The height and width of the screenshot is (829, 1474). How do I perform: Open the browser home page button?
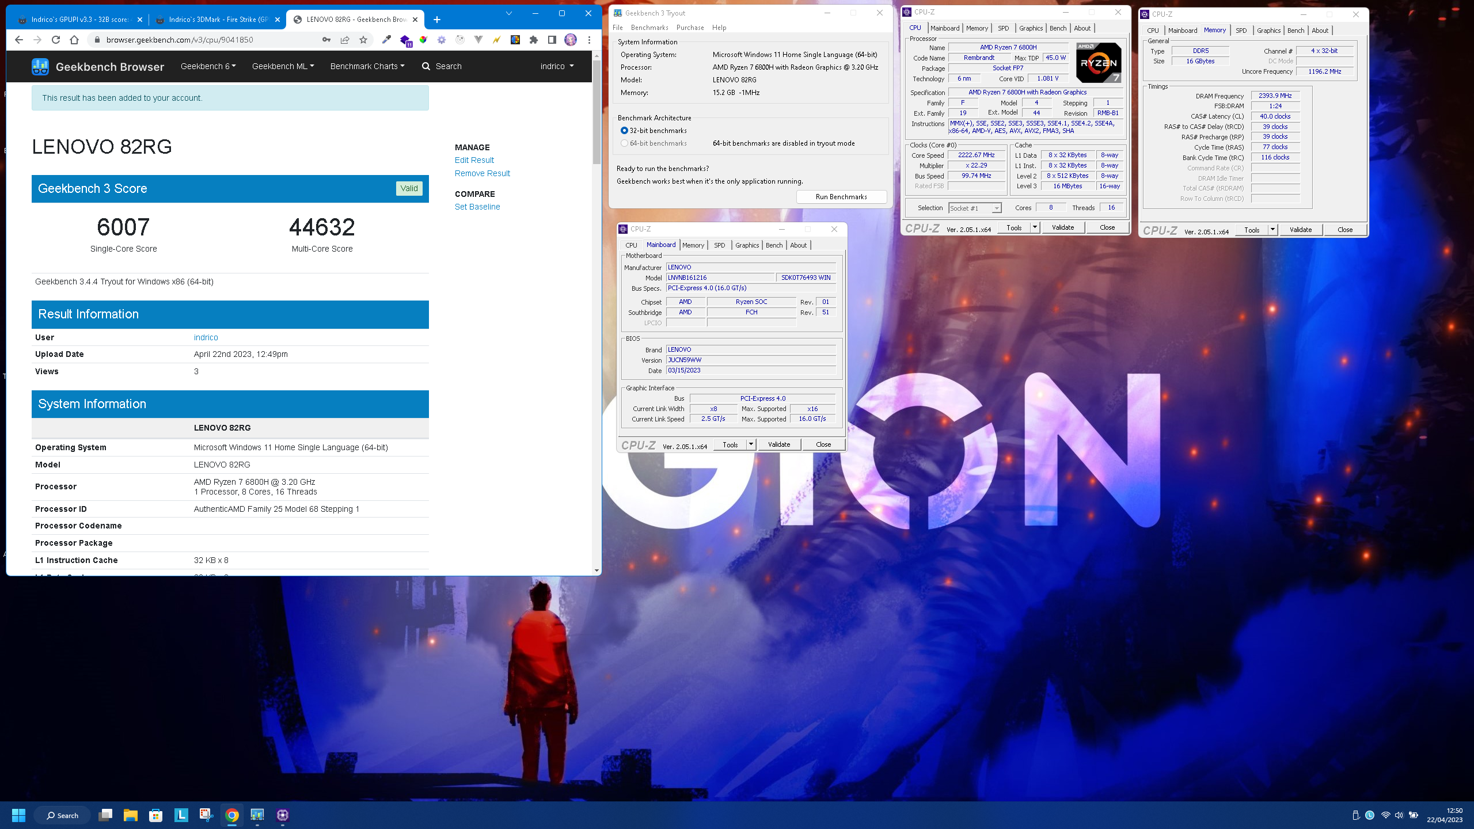coord(74,40)
